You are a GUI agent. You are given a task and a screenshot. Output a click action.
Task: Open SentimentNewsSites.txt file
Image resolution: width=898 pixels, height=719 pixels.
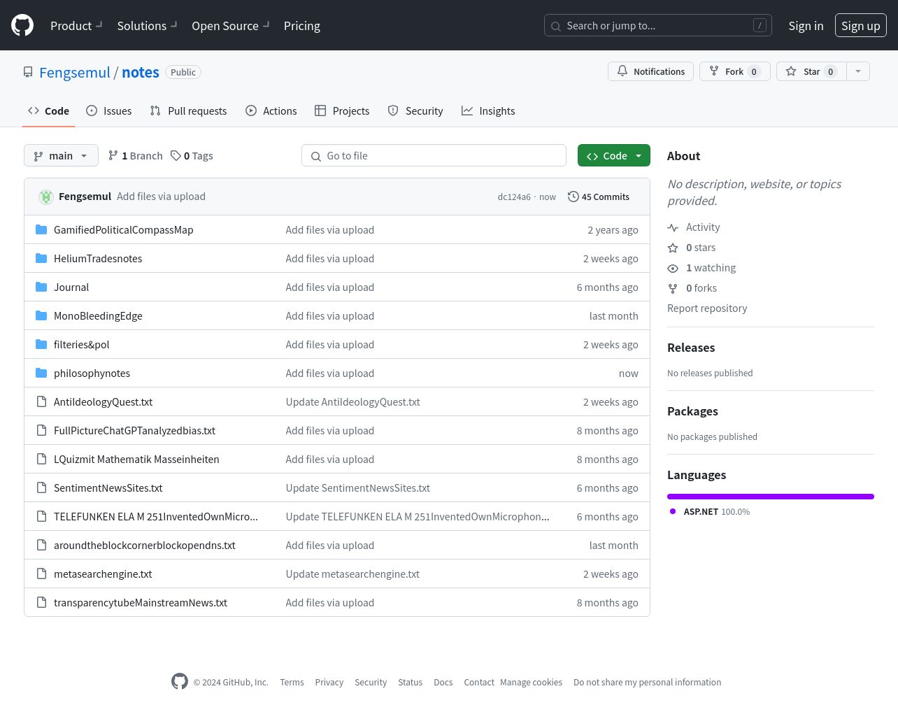(x=108, y=487)
